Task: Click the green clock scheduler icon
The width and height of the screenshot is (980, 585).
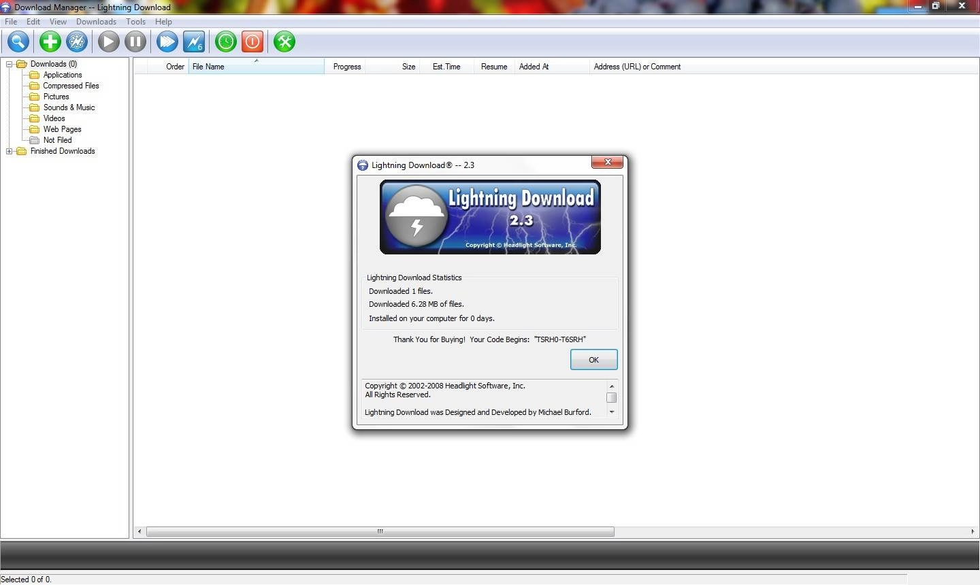Action: (x=226, y=41)
